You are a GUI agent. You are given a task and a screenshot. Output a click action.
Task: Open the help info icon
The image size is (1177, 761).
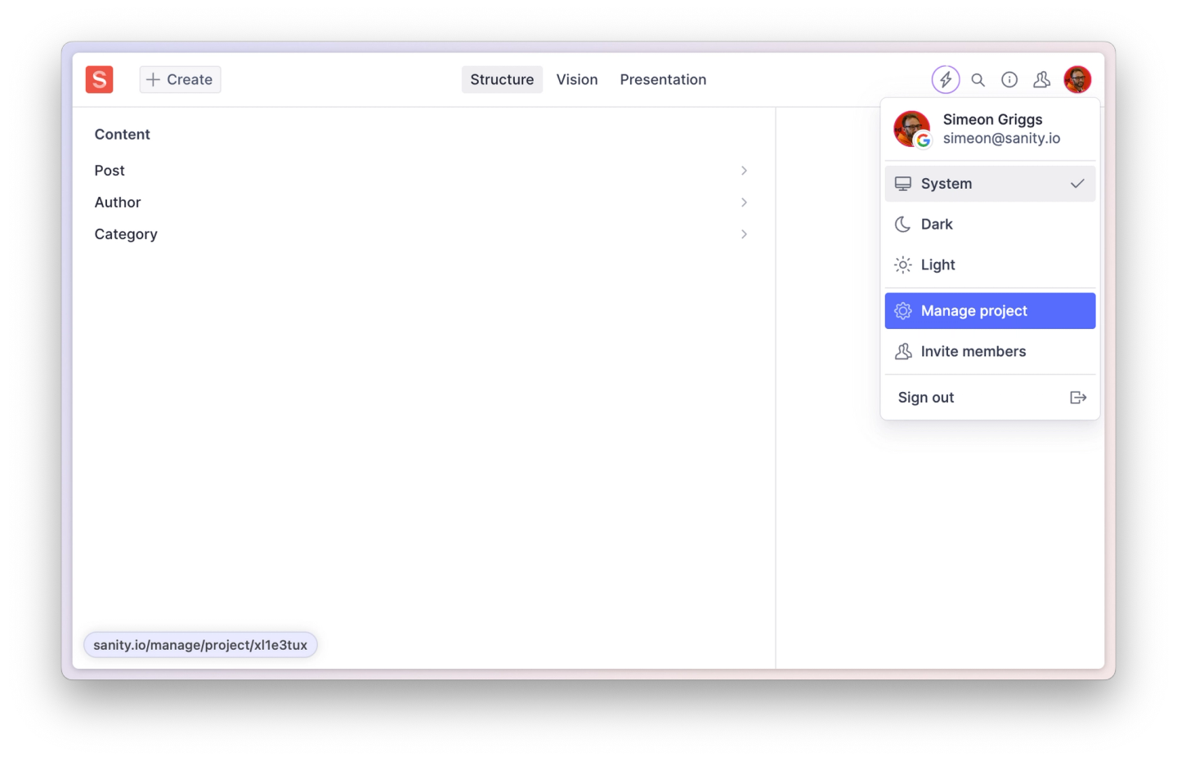(1009, 79)
